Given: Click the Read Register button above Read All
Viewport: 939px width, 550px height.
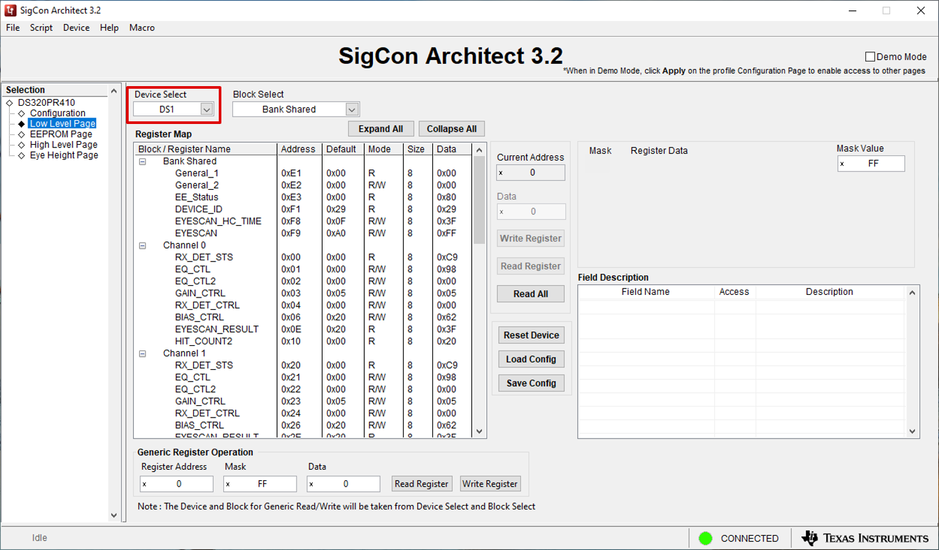Looking at the screenshot, I should click(x=530, y=266).
